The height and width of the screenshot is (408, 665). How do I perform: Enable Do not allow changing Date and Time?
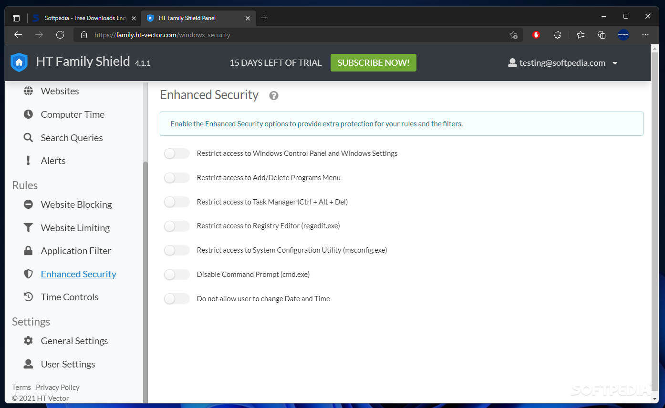coord(177,299)
